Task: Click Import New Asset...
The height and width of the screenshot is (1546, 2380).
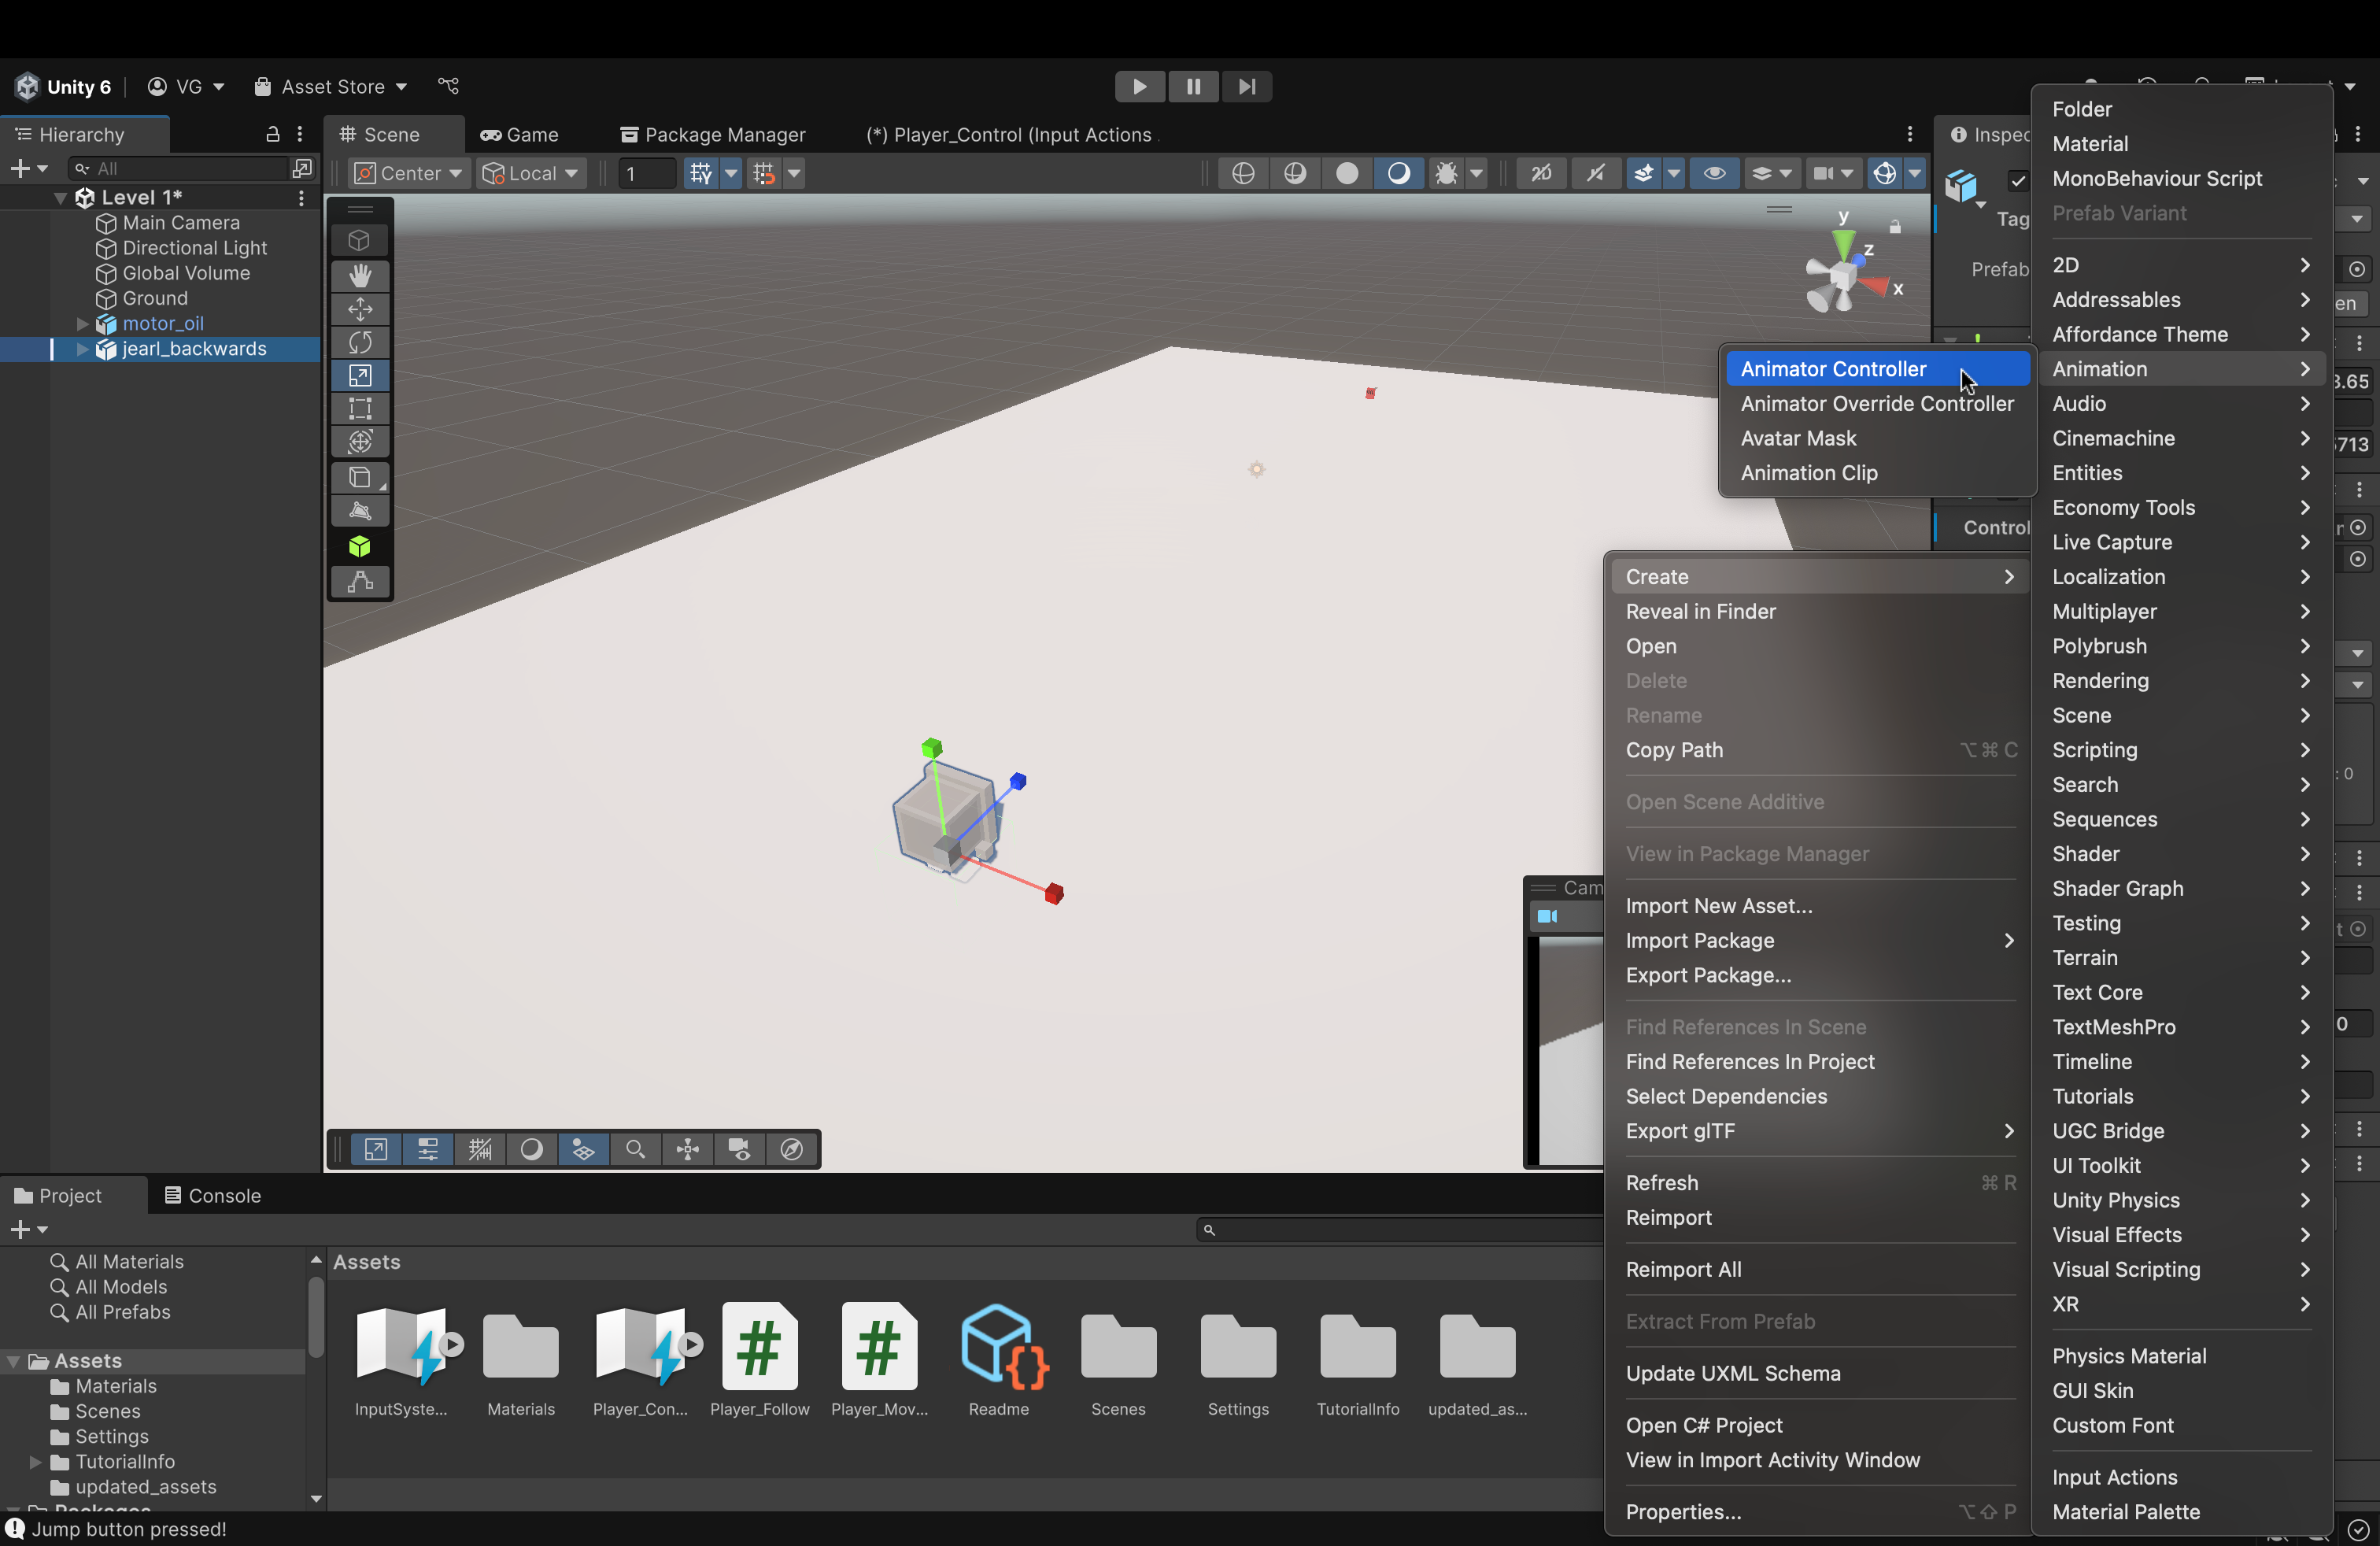Action: (1818, 906)
